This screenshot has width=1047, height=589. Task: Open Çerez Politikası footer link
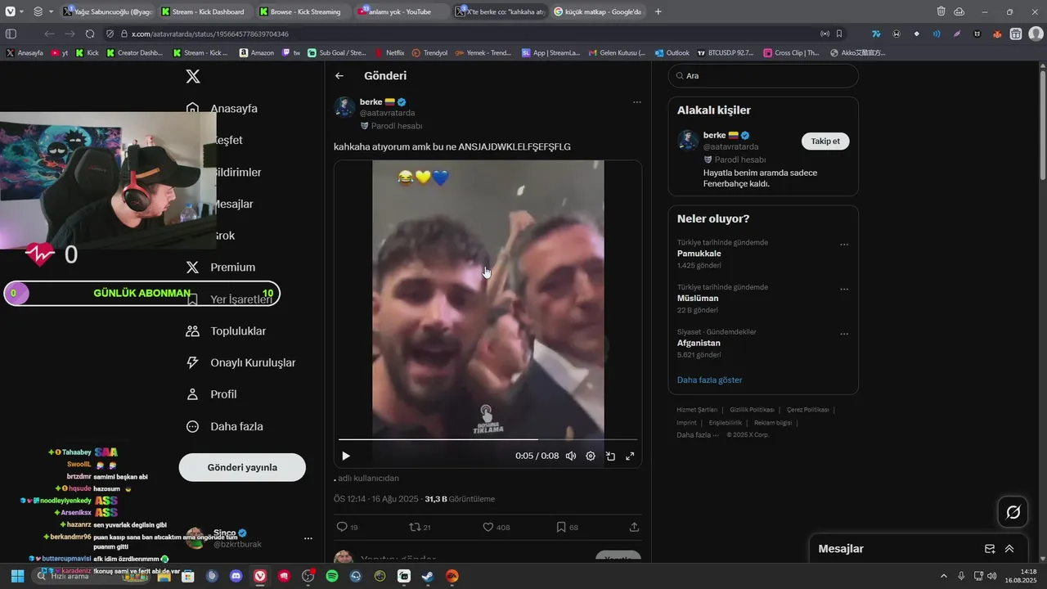coord(807,410)
